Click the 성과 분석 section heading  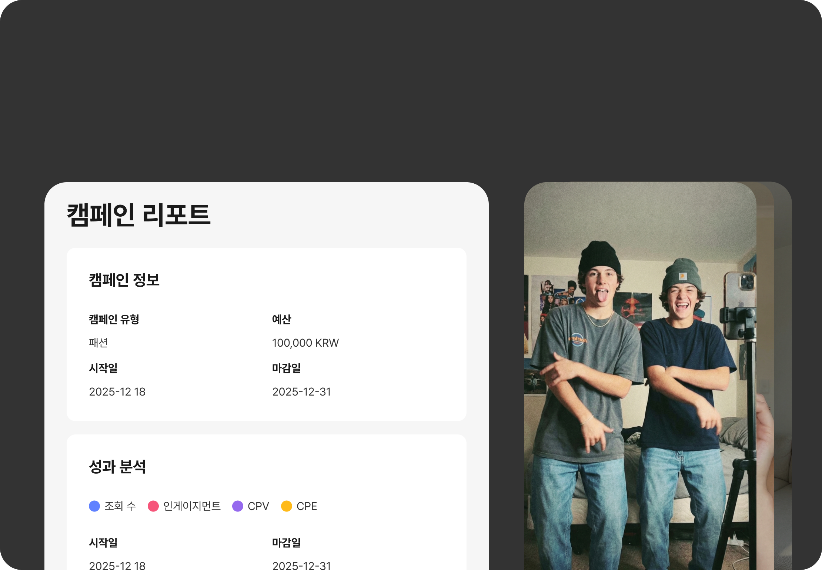coord(117,467)
